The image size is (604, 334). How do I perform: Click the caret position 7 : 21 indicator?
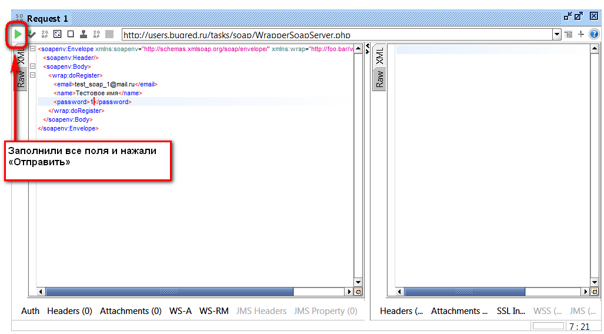tap(579, 327)
